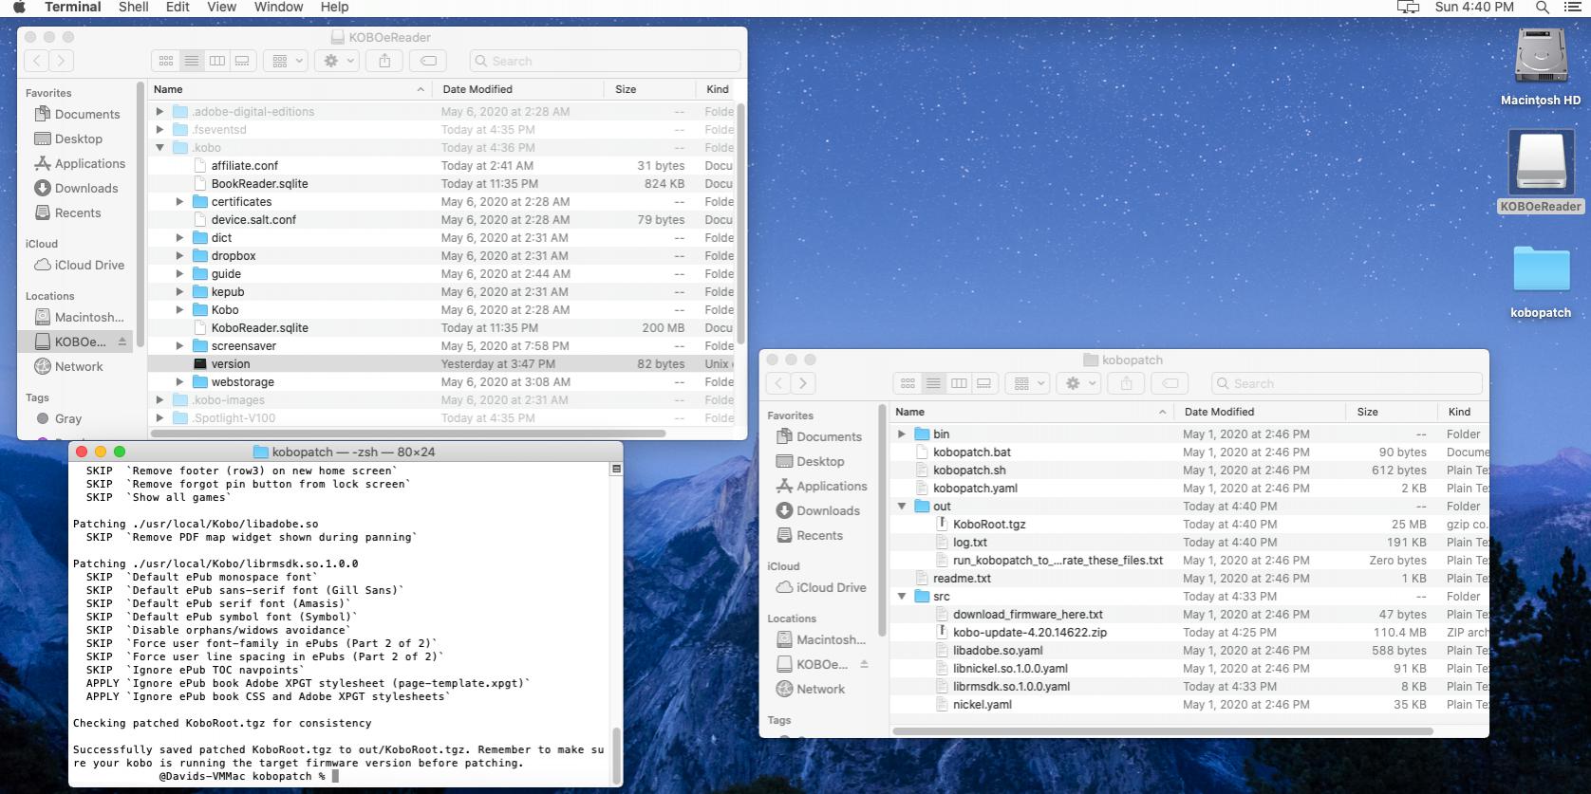Open action gear menu in KOBOeReader window
The height and width of the screenshot is (794, 1591).
click(x=338, y=61)
